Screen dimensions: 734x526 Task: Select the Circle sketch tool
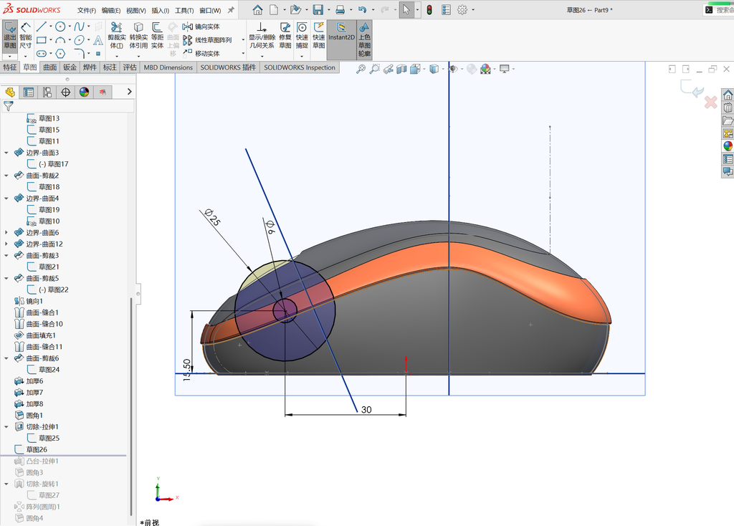[x=60, y=27]
